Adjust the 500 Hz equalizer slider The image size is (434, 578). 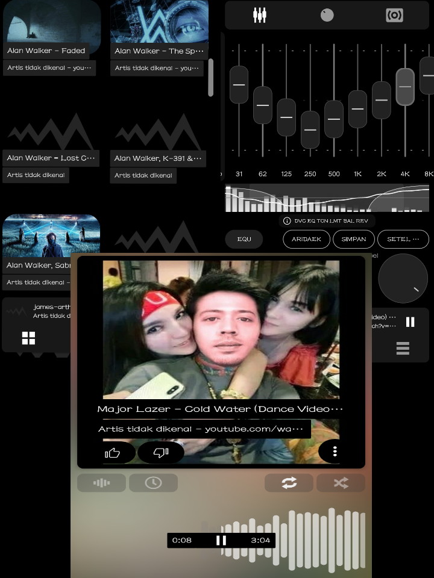pyautogui.click(x=334, y=119)
